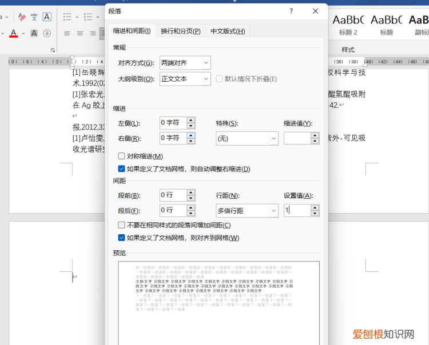Image resolution: width=429 pixels, height=345 pixels.
Task: Decrease the 缩进值 spinner
Action: (x=315, y=141)
